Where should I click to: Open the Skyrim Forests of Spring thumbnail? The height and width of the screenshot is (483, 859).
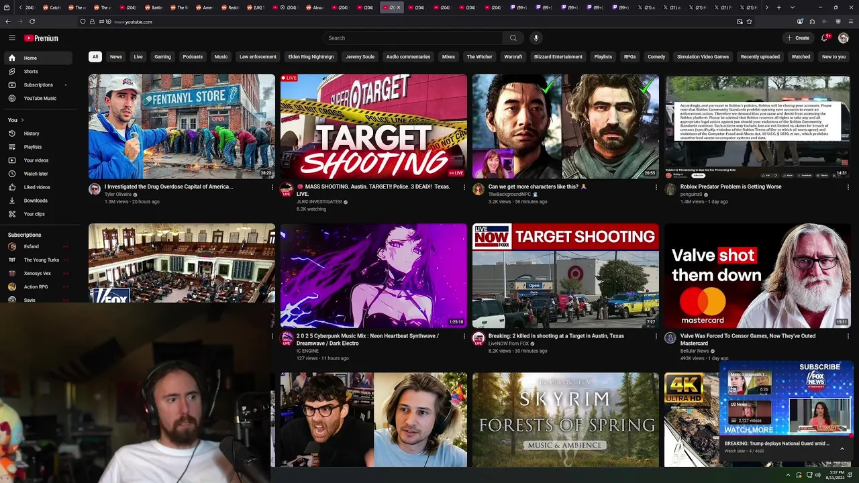pos(566,420)
